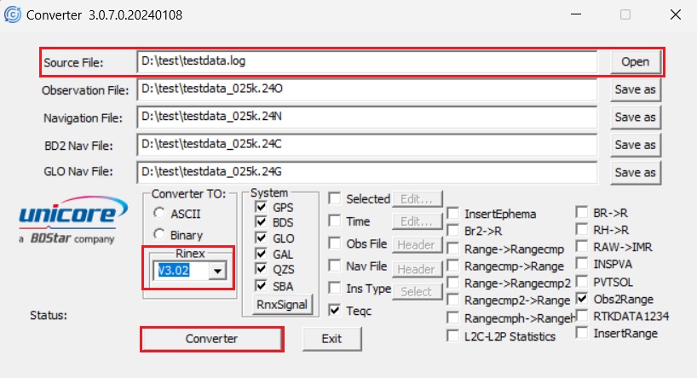The height and width of the screenshot is (378, 697).
Task: Open the RnxSignal settings button
Action: coord(280,304)
